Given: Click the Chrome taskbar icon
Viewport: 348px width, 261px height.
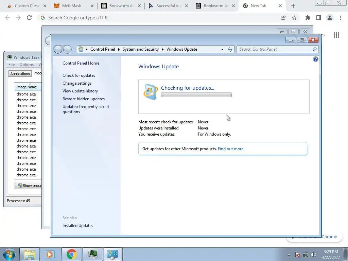Looking at the screenshot, I should (x=71, y=254).
